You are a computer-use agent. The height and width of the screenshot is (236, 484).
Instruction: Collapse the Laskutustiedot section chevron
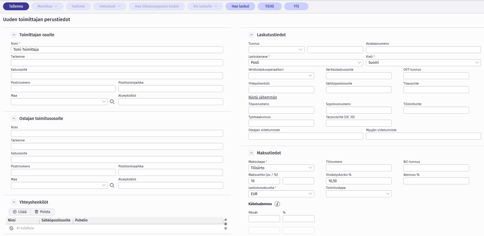(x=252, y=35)
